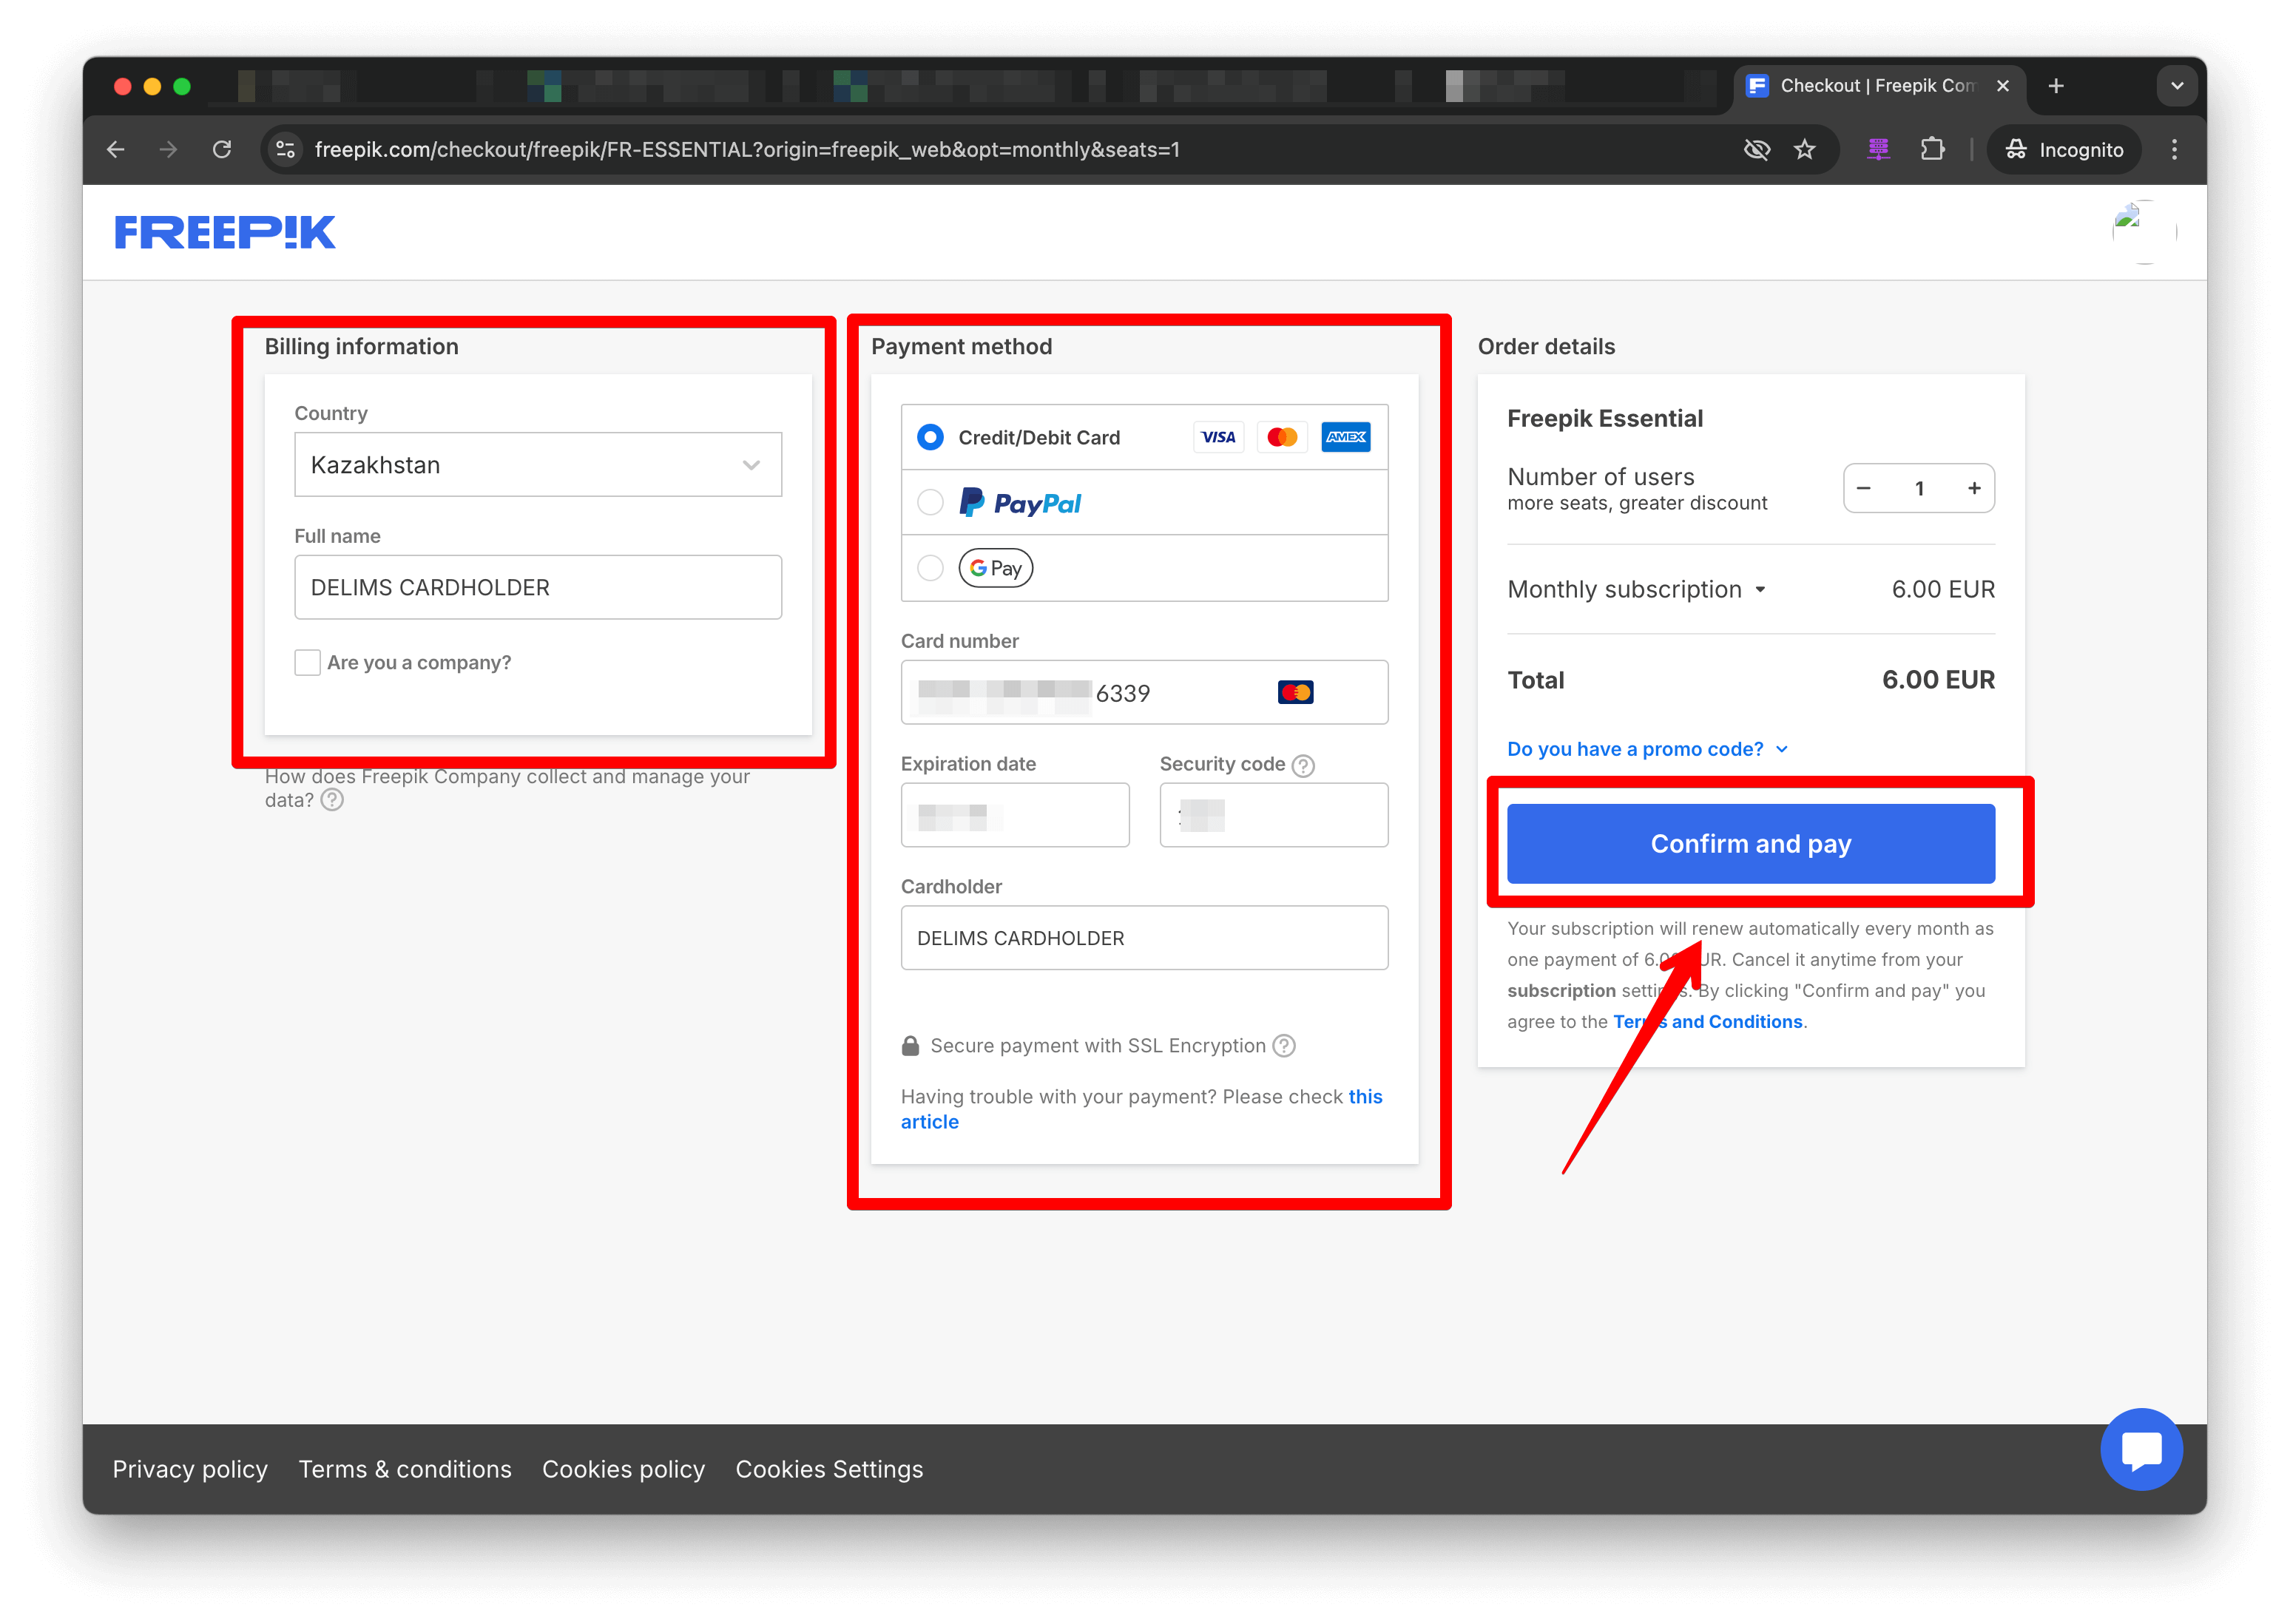This screenshot has height=1624, width=2290.
Task: Go back with the browser back arrow
Action: pyautogui.click(x=115, y=149)
